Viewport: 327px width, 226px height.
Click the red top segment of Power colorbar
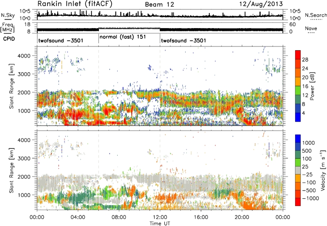click(298, 55)
